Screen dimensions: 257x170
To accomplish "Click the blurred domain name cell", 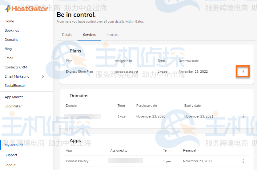I will tap(82, 116).
